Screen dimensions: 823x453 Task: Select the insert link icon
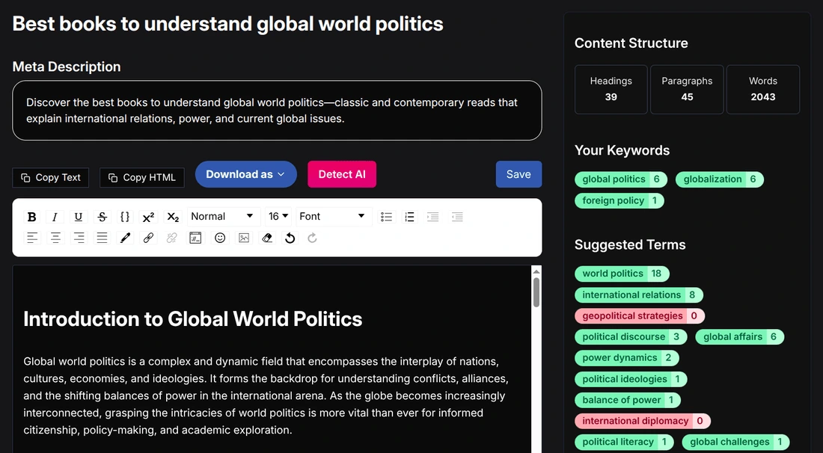point(148,238)
